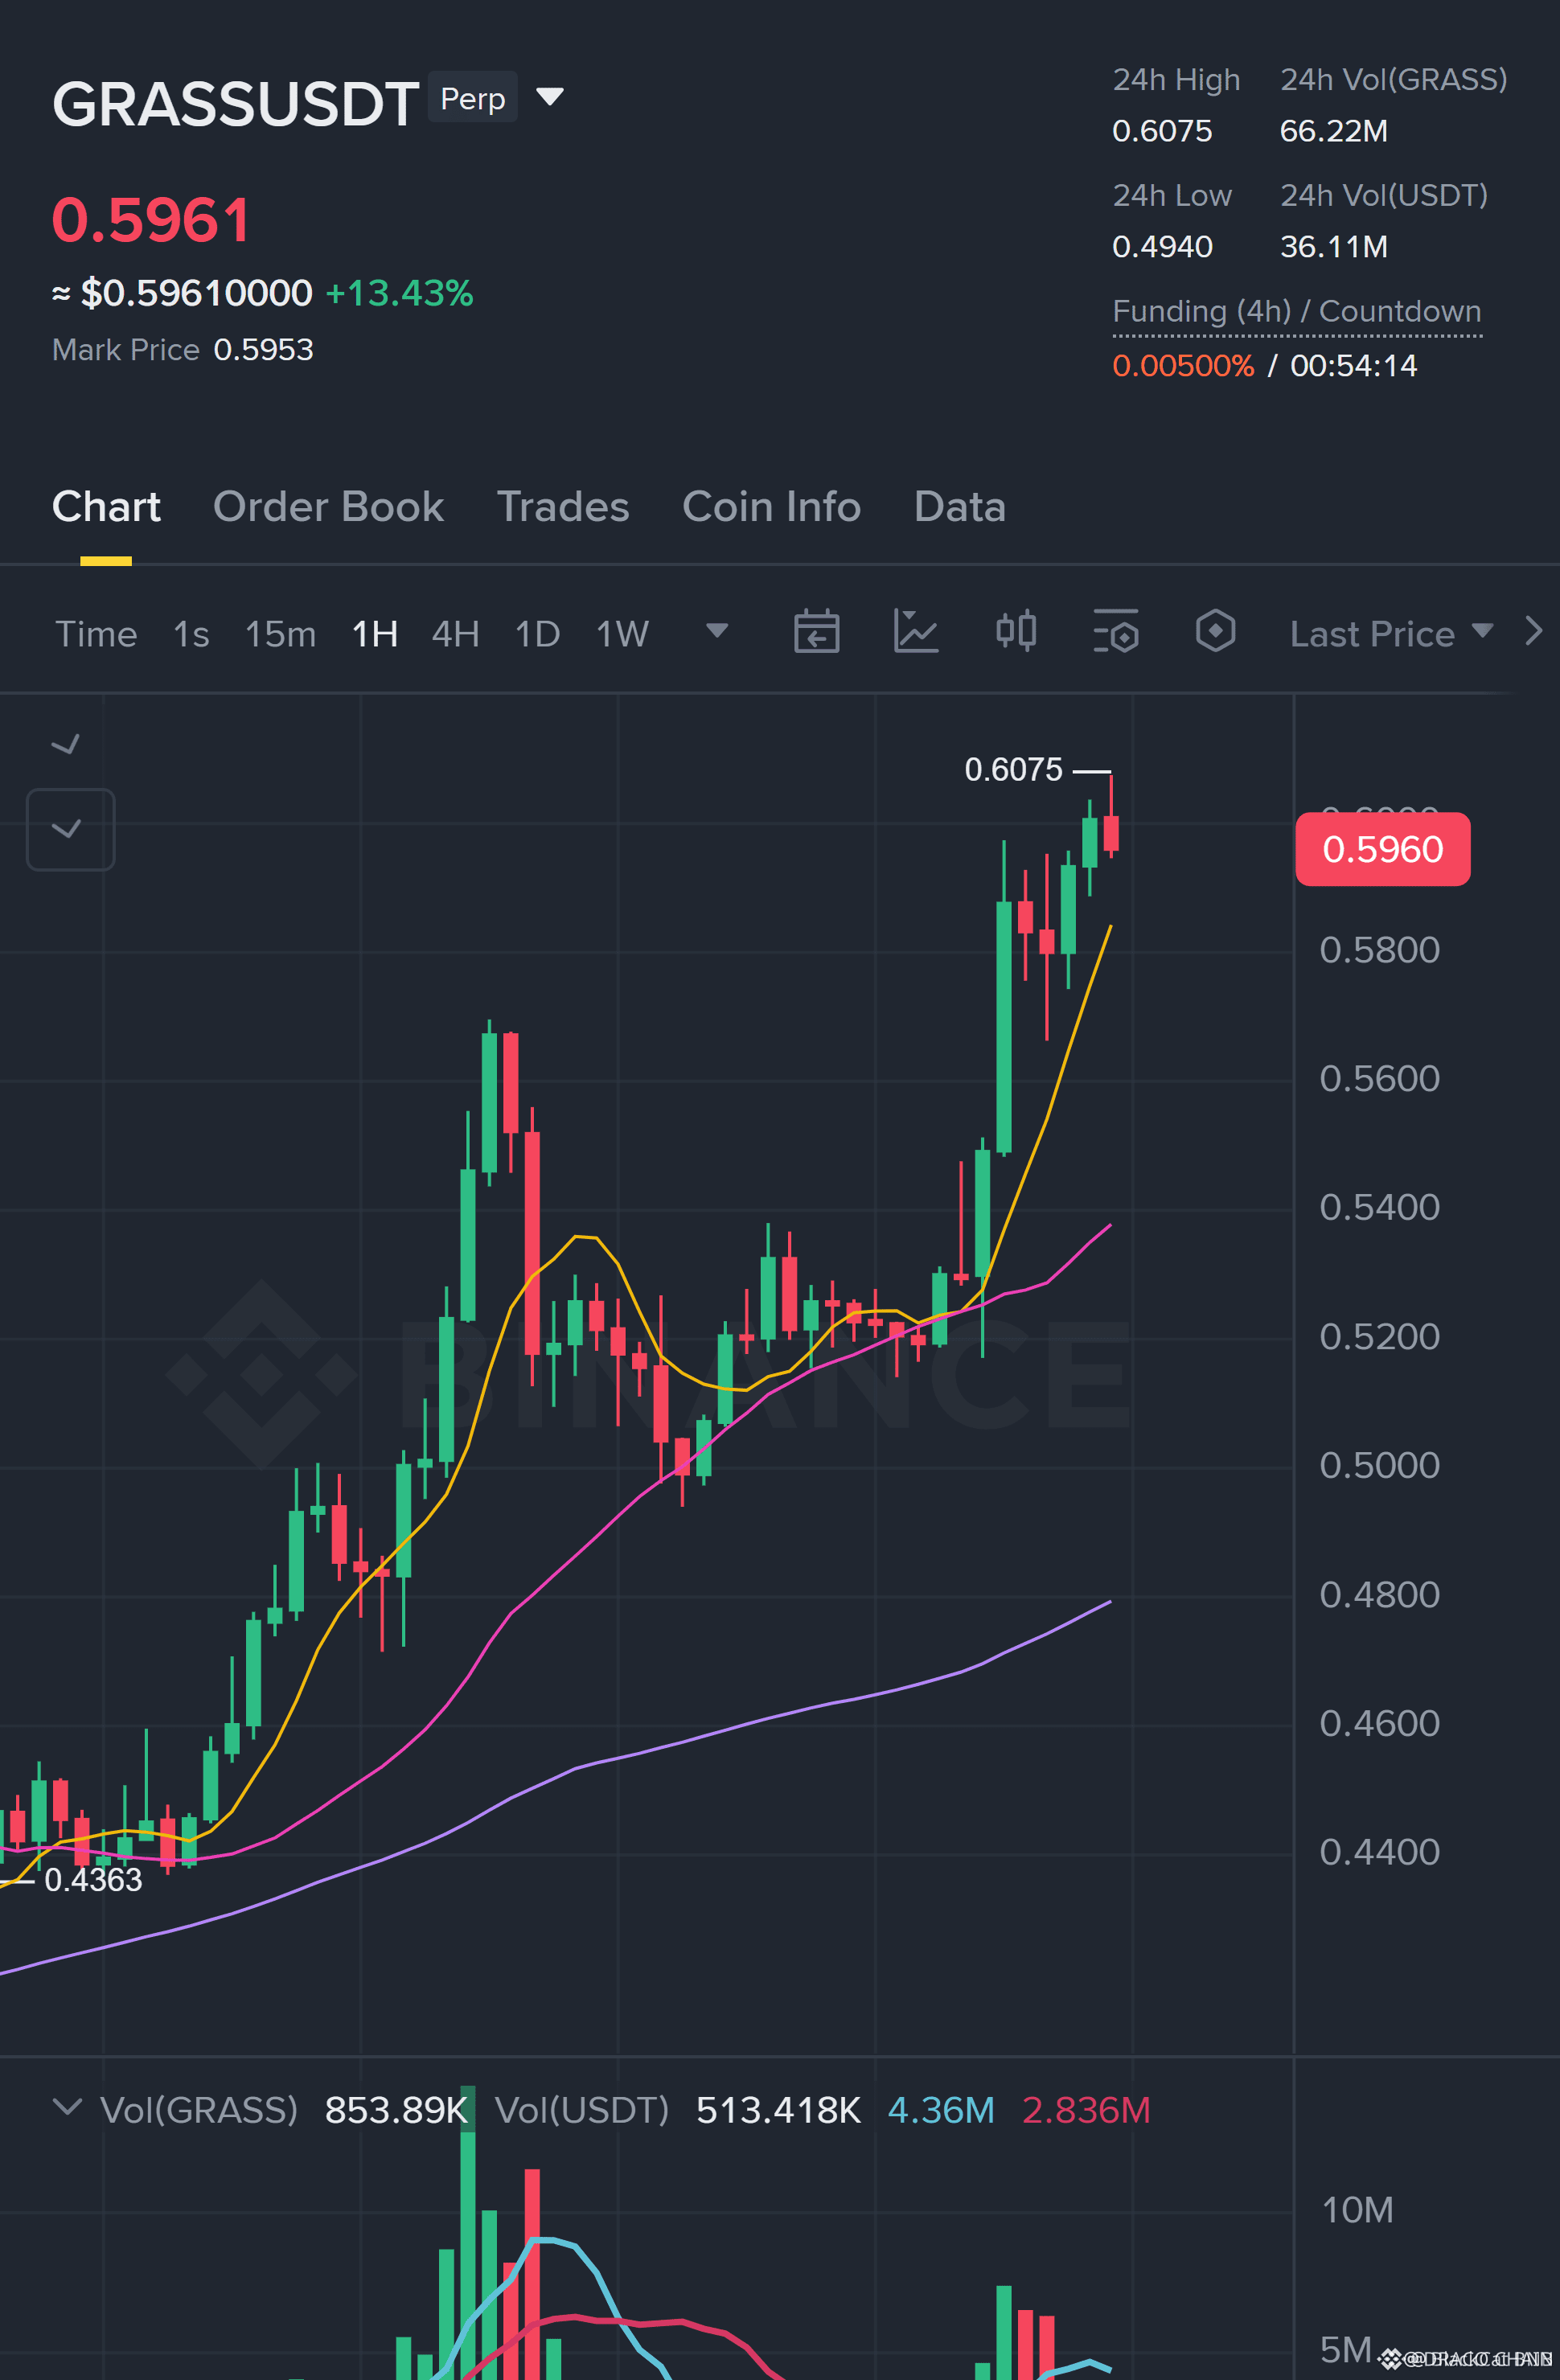Expand the GRASSUSDT pair selector arrow
Viewport: 1560px width, 2380px height.
coord(550,97)
